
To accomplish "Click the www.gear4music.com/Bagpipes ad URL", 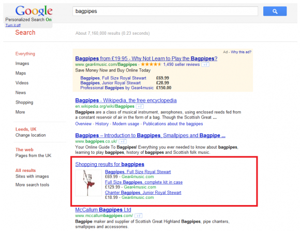I will click(x=106, y=65).
